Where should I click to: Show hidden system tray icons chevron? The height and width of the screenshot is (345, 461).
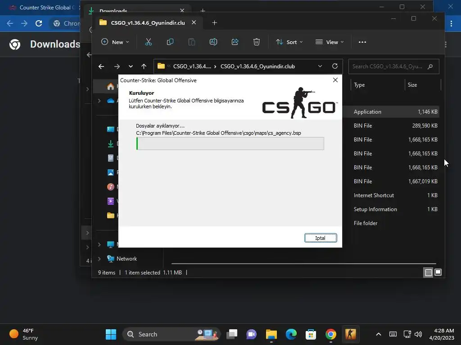coord(378,334)
